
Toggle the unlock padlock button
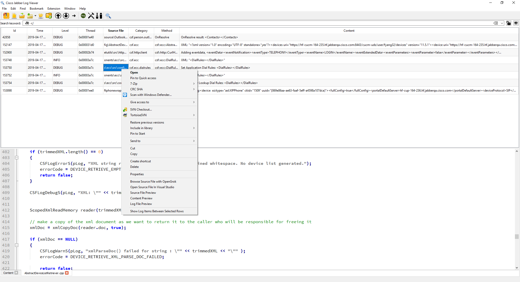pyautogui.click(x=508, y=23)
